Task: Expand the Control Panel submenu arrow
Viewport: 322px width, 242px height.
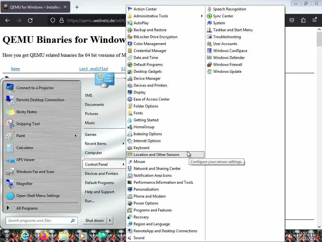Action: 123,164
